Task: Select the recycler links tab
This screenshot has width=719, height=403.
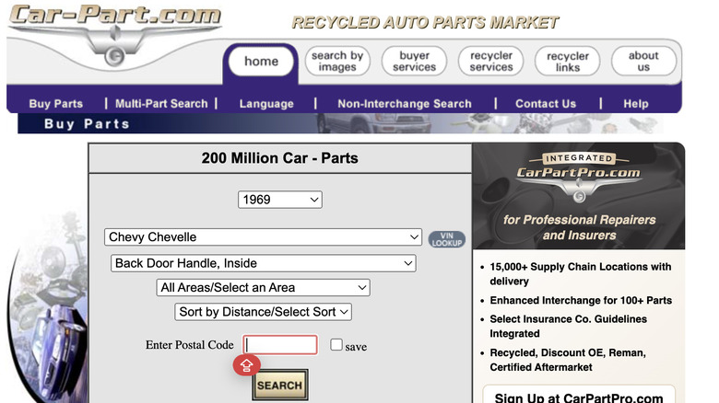Action: click(567, 62)
